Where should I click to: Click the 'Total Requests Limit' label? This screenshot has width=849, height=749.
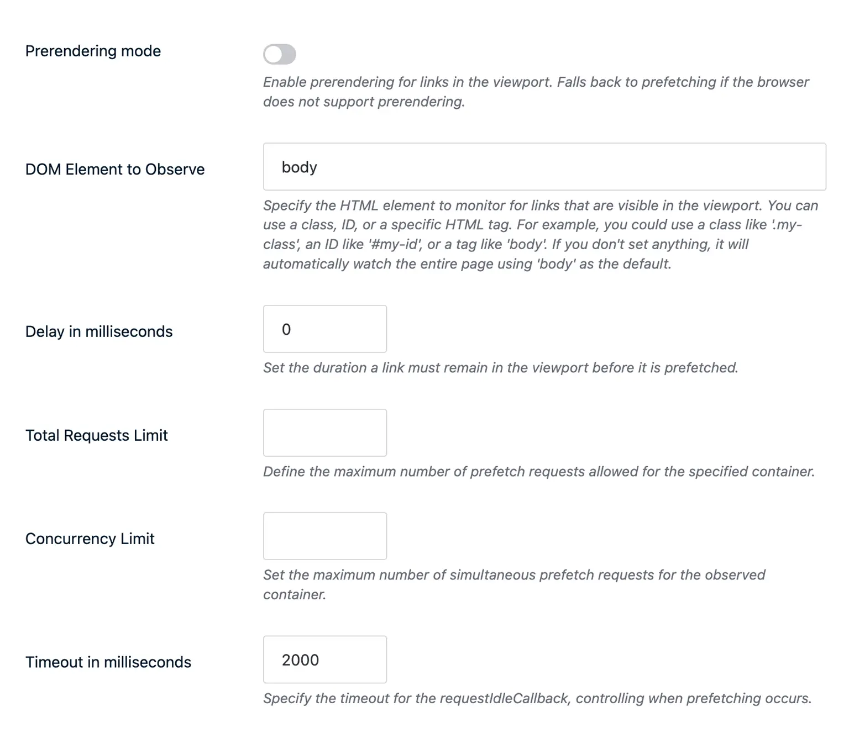pyautogui.click(x=97, y=435)
